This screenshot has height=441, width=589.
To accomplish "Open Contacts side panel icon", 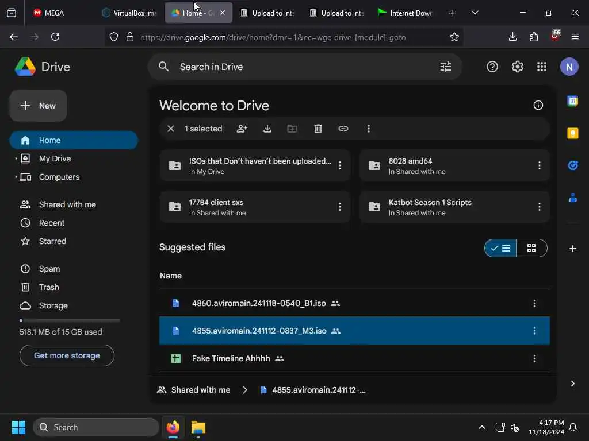I will 572,198.
